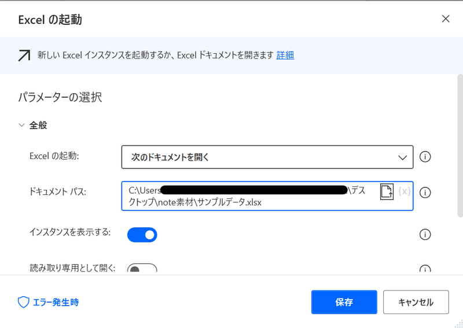Open the Excel の起動 dropdown

[x=267, y=157]
